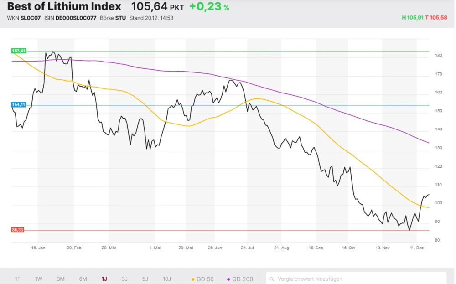This screenshot has height=284, width=456.
Task: Click the green high marker 183,41
Action: tap(18, 52)
